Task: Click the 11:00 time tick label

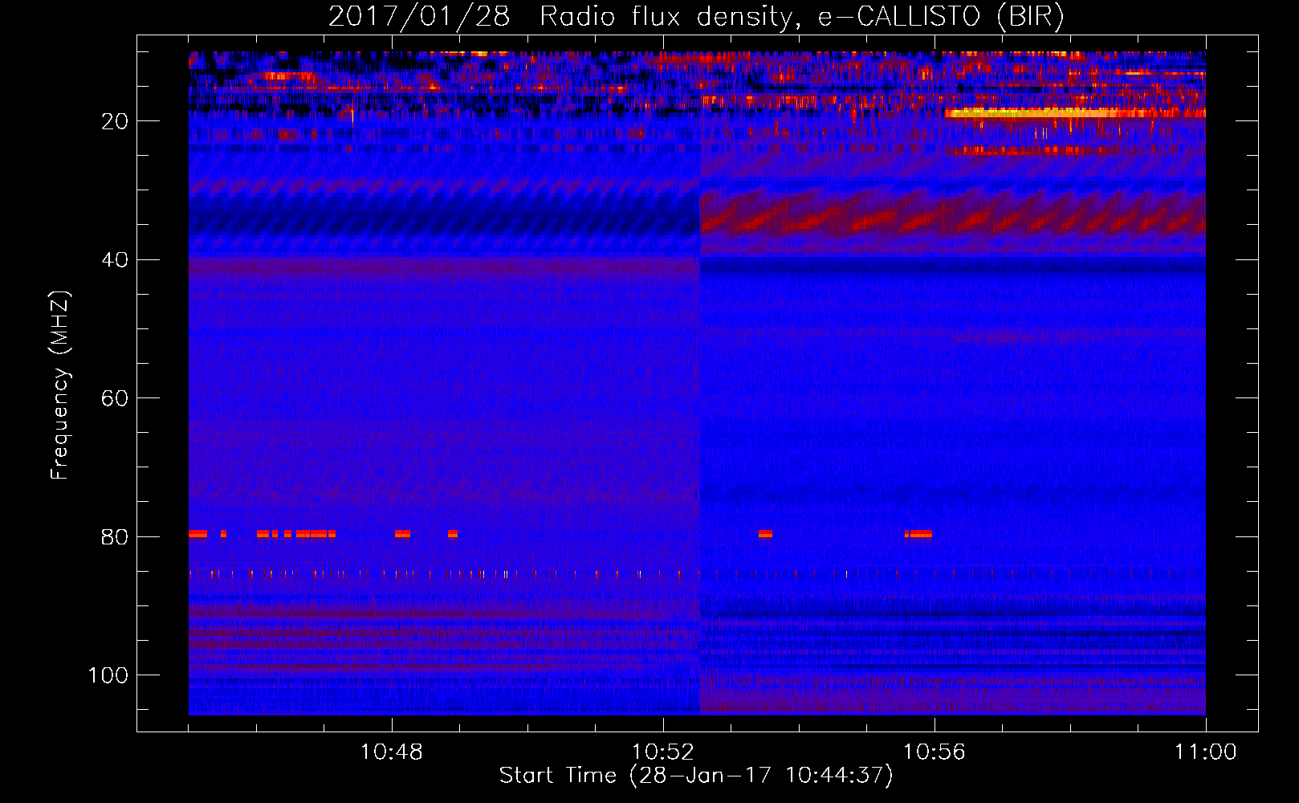Action: coord(1206,752)
